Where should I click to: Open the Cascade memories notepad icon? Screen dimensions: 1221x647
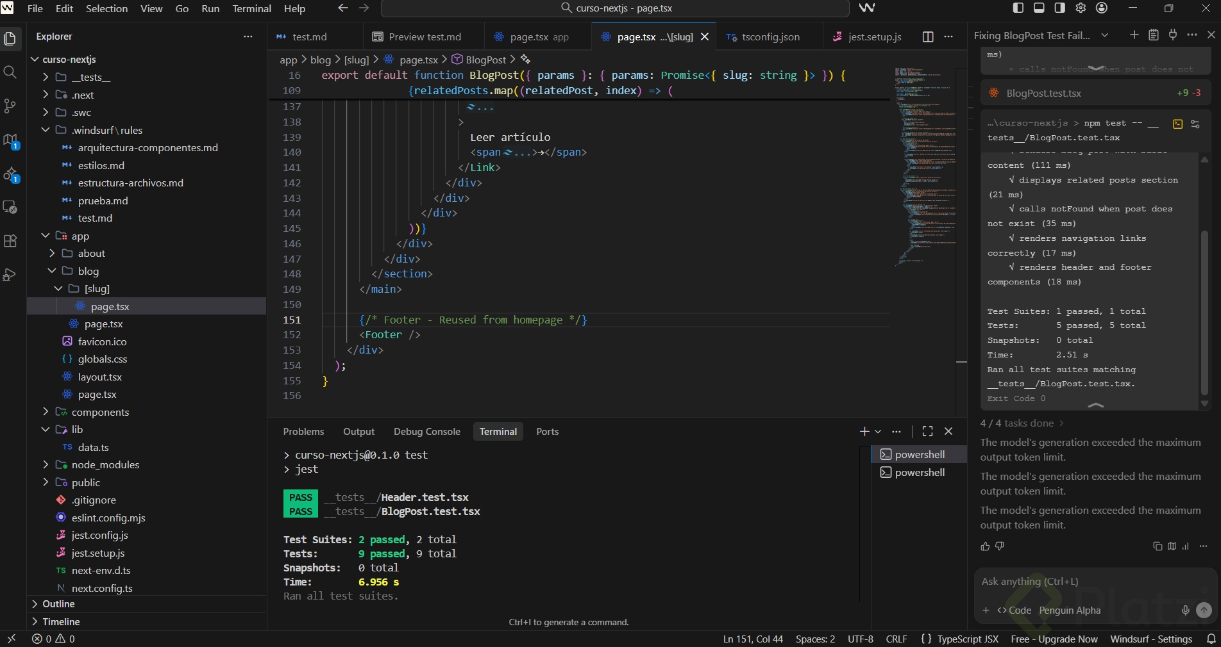click(1154, 35)
